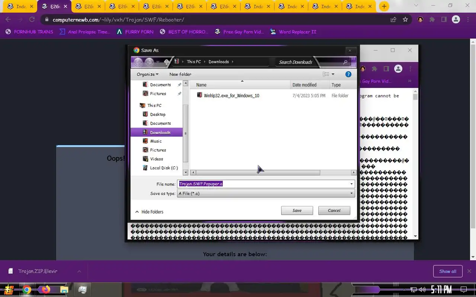This screenshot has height=297, width=476.
Task: Select Videos in the navigation tree
Action: (157, 159)
